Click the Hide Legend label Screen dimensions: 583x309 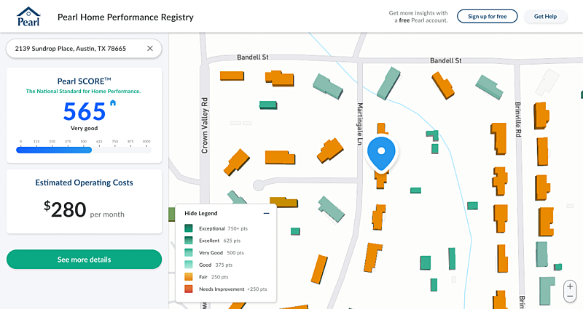200,213
